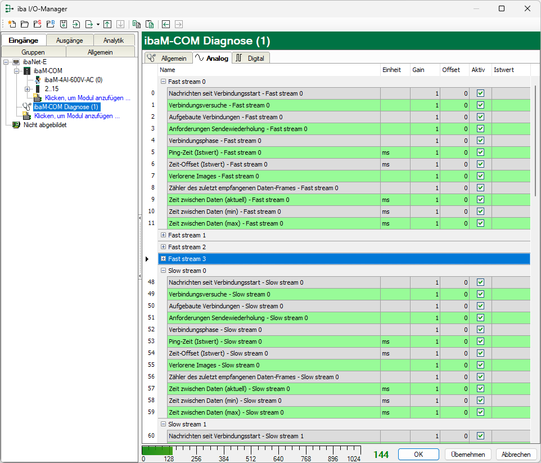Click 'Klicken, um Modul anzufügen' under ibaM-COM
541x463 pixels.
click(x=87, y=98)
